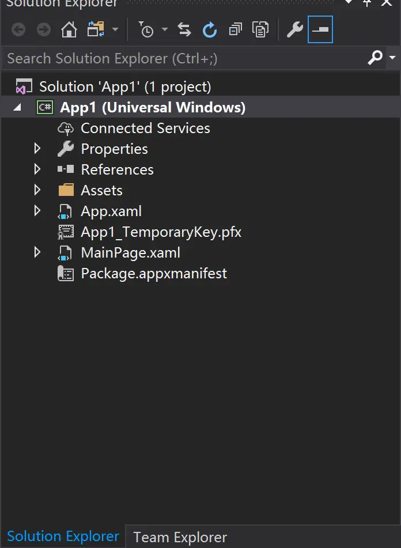The image size is (401, 548).
Task: Open the search options dropdown arrow
Action: [392, 58]
